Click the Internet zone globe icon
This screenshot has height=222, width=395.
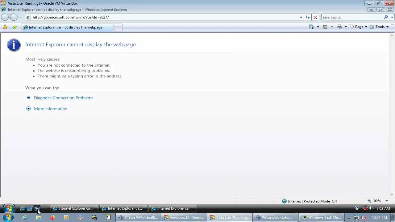pyautogui.click(x=284, y=201)
